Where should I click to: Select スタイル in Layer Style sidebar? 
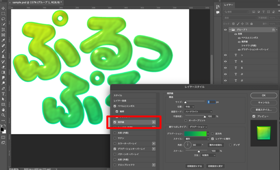click(x=134, y=95)
